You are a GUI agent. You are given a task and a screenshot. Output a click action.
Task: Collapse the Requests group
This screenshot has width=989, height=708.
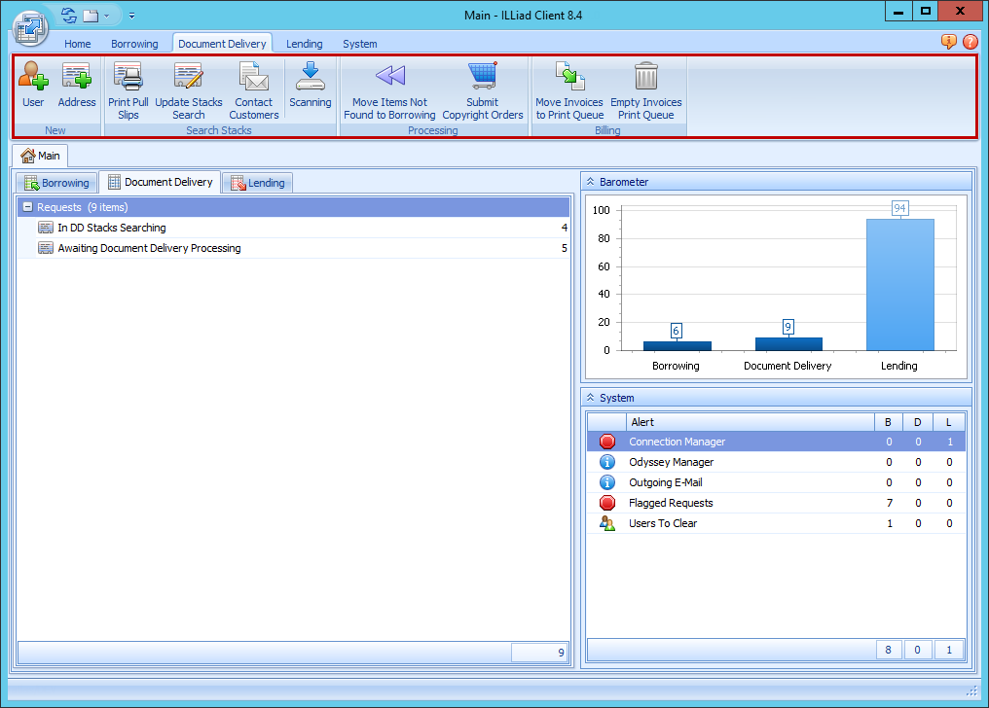[23, 206]
